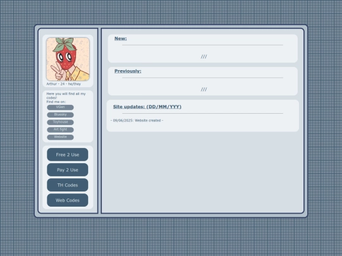342x256 pixels.
Task: Click the '///' placeholder under New
Action: pyautogui.click(x=204, y=57)
